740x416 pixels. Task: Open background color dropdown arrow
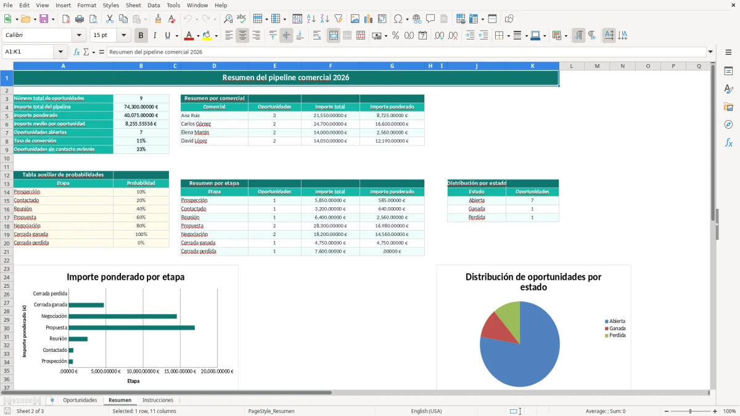[216, 36]
